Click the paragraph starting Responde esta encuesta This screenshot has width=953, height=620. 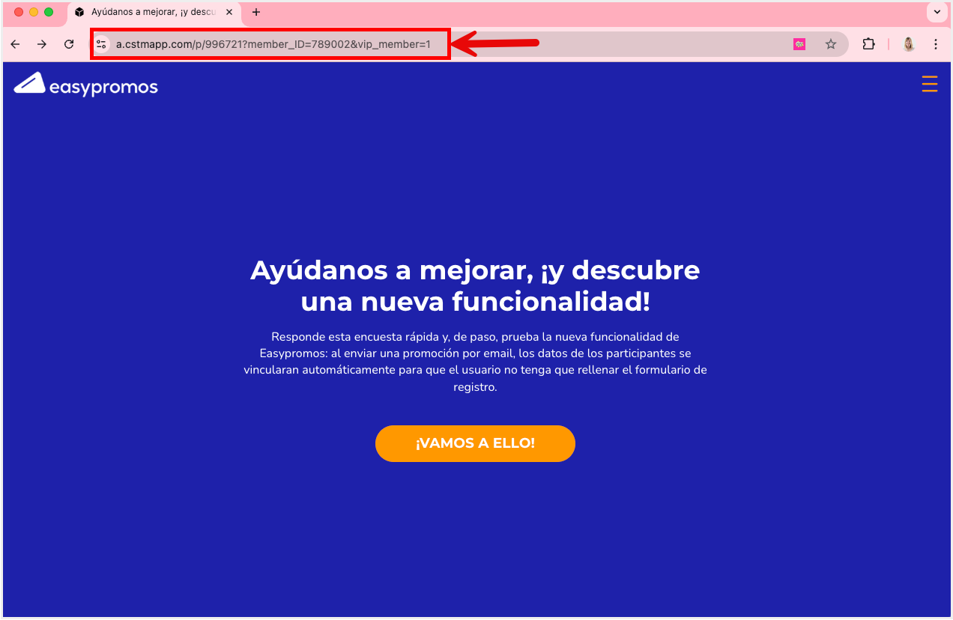pyautogui.click(x=475, y=362)
